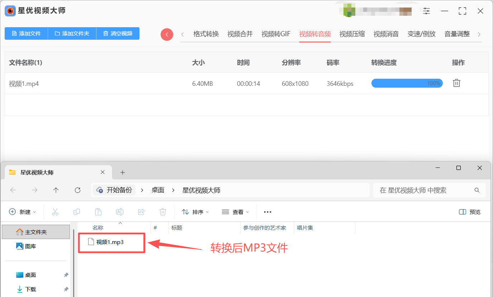Screen dimensions: 493x297
Task: Click the Explorer cut scissors icon
Action: pos(55,212)
